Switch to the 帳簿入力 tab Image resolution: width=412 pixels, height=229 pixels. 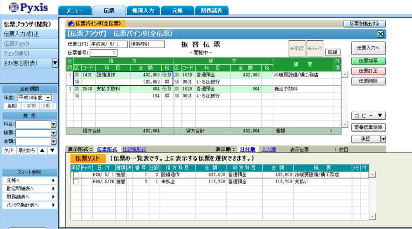click(x=143, y=10)
